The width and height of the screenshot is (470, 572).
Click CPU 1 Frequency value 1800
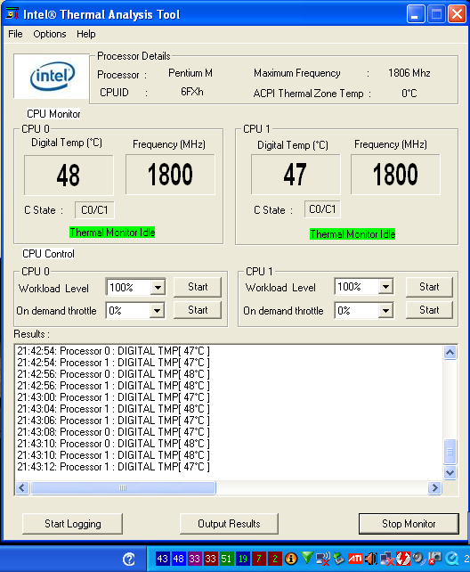pyautogui.click(x=395, y=175)
